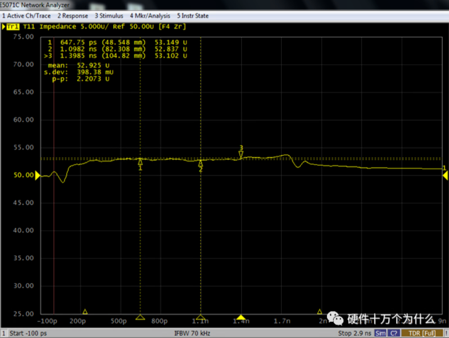The height and width of the screenshot is (338, 449).
Task: Toggle the C? calibration status indicator
Action: 394,333
